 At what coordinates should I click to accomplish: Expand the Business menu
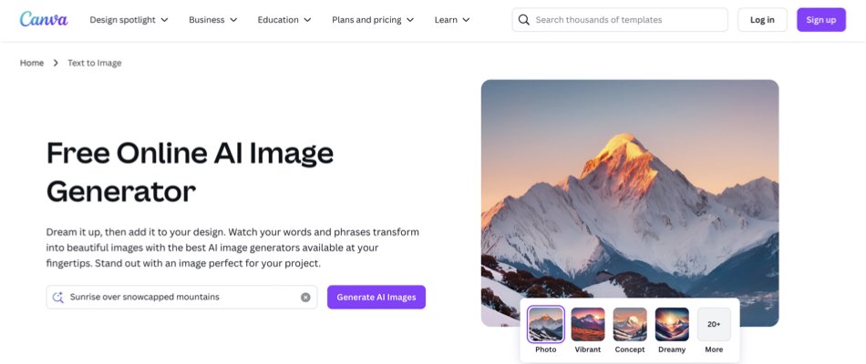point(212,20)
